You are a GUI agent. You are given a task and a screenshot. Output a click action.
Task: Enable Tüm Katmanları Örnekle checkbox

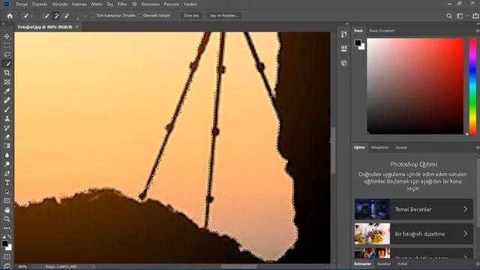[x=93, y=16]
